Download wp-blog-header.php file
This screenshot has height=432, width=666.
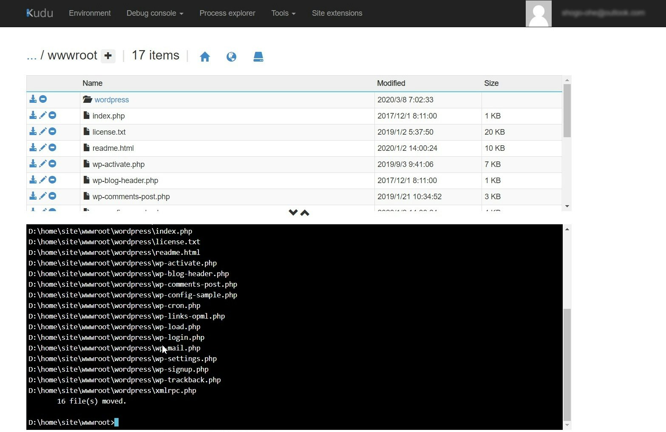tap(33, 180)
